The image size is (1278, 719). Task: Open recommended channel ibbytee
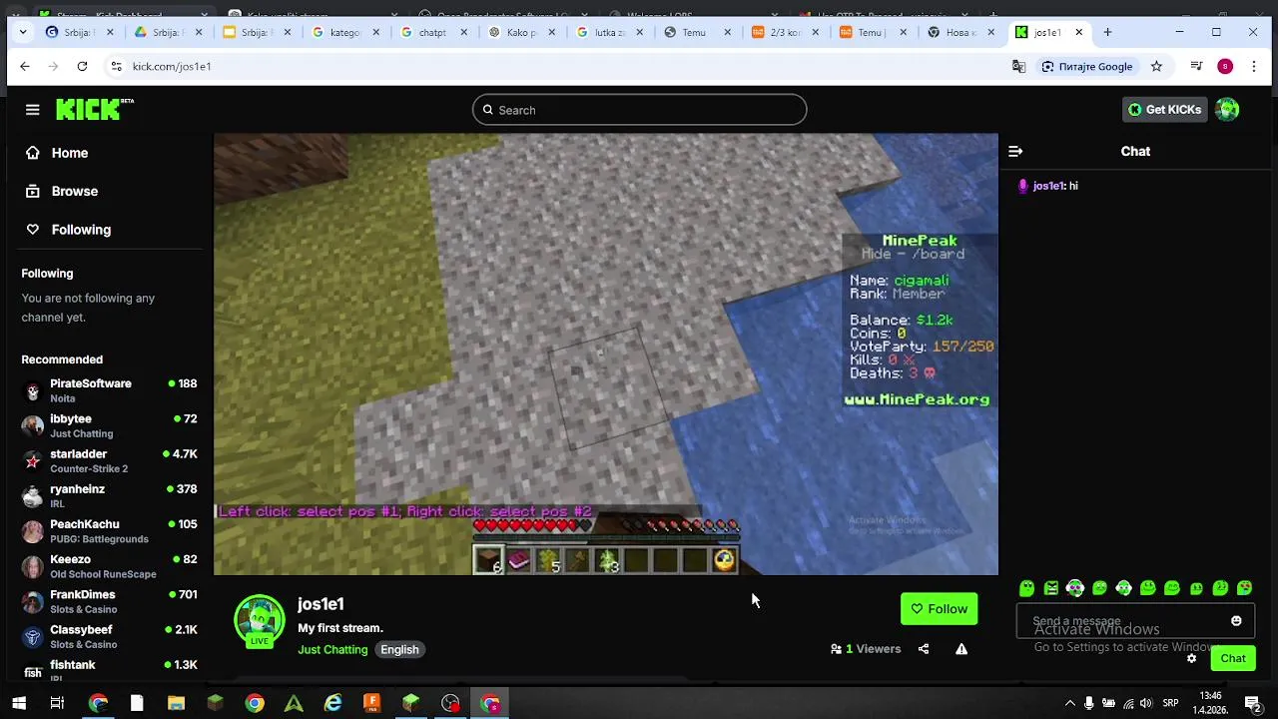click(110, 425)
